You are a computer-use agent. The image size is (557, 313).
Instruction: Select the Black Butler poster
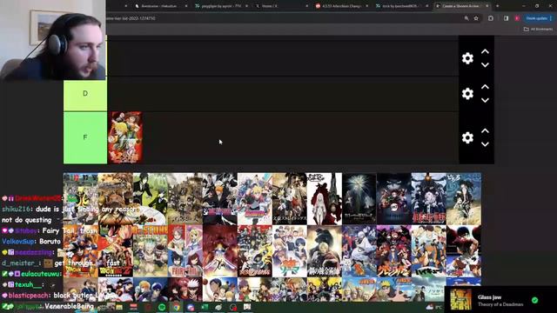coord(151,199)
